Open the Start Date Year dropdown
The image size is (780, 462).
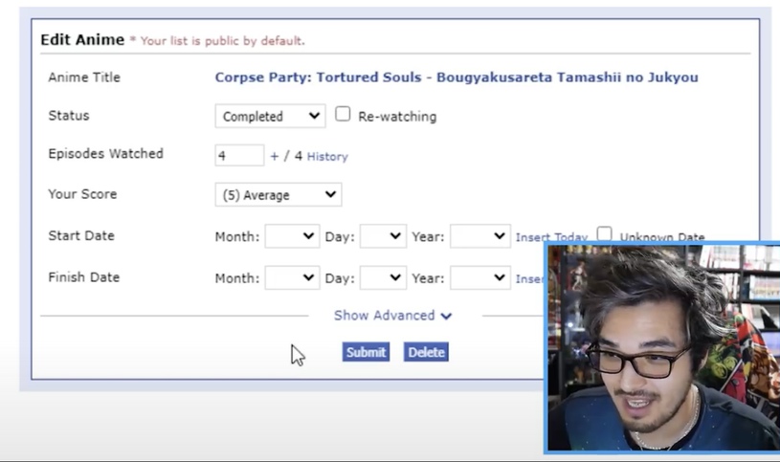(479, 236)
